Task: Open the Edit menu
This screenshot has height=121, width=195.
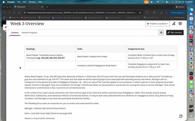Action: [24, 2]
